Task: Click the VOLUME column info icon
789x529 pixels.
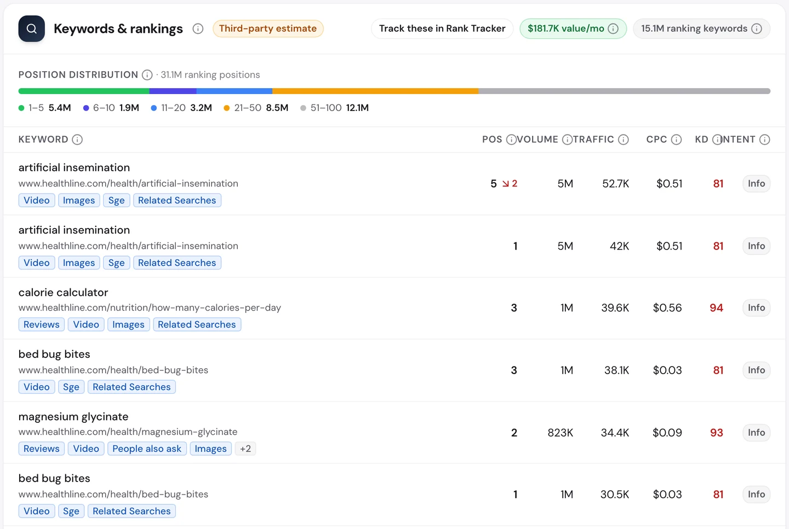Action: pos(567,139)
